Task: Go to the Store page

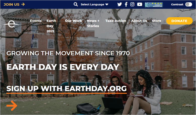Action: point(156,21)
